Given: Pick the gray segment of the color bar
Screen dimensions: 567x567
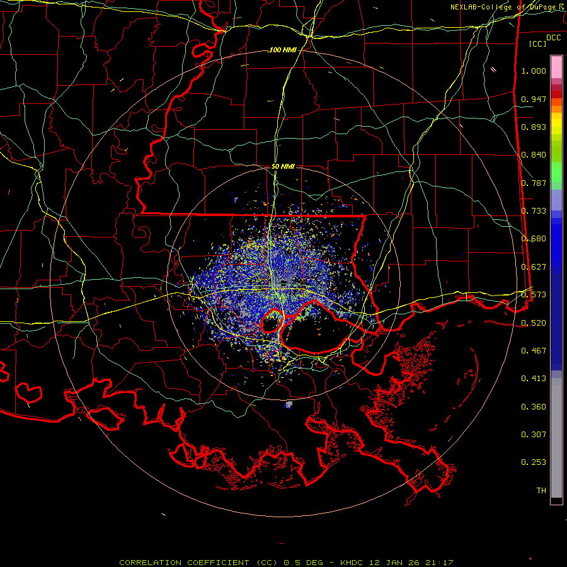Looking at the screenshot, I should [556, 438].
